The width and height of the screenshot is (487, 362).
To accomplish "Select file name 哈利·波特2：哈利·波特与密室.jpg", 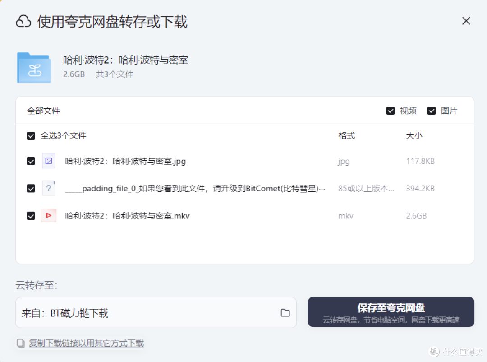I will 125,161.
